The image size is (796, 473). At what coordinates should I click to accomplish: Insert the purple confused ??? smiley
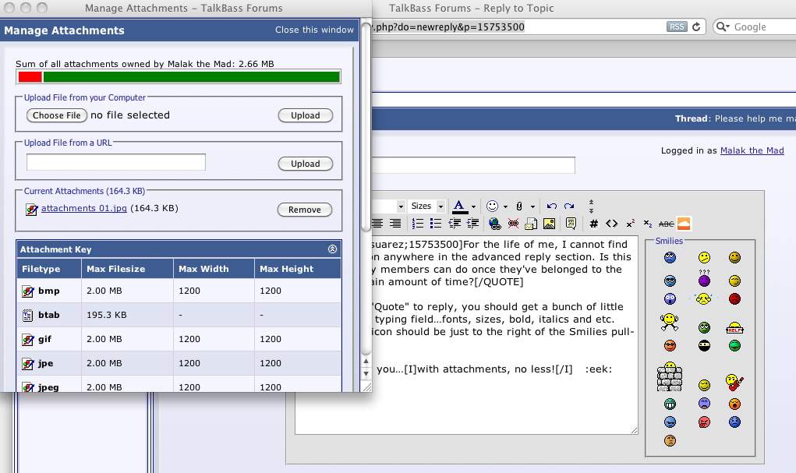pos(704,279)
